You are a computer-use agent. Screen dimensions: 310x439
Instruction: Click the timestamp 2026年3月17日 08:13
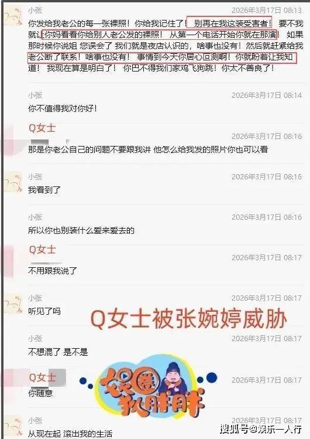[267, 11]
